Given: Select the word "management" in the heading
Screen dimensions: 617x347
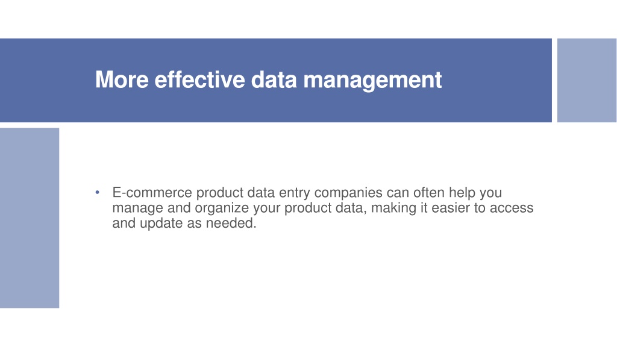Looking at the screenshot, I should point(372,81).
